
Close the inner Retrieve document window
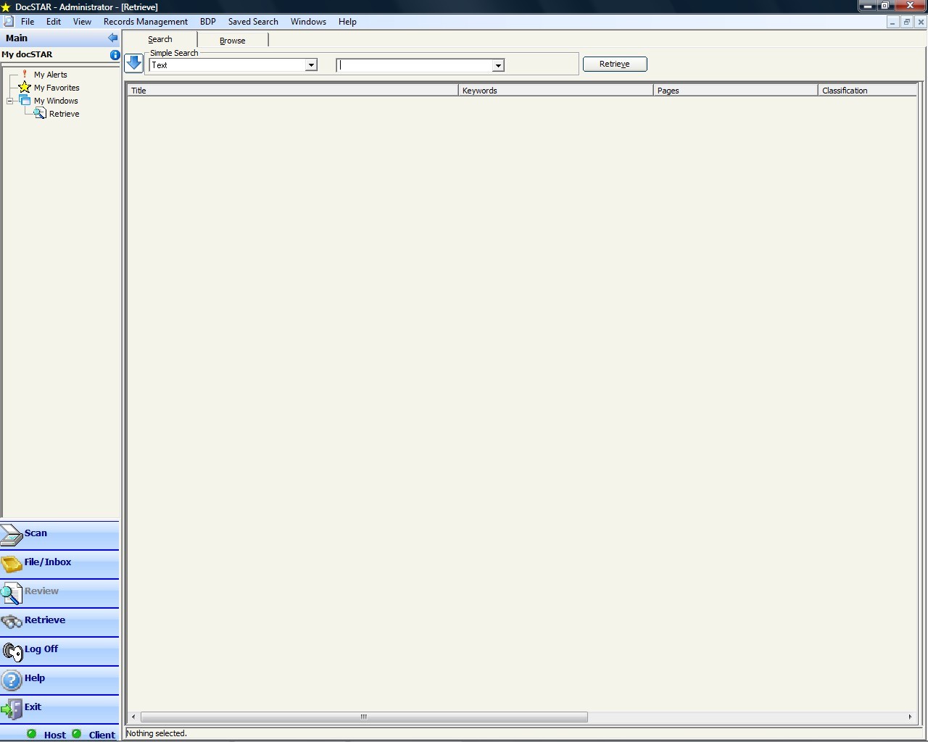[921, 22]
